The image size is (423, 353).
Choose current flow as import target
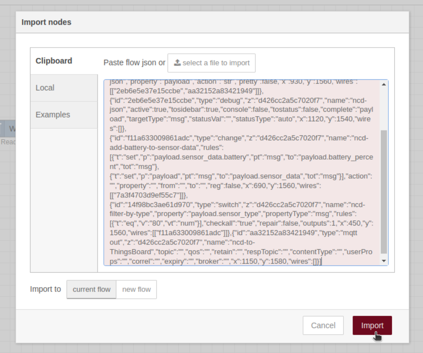(91, 289)
